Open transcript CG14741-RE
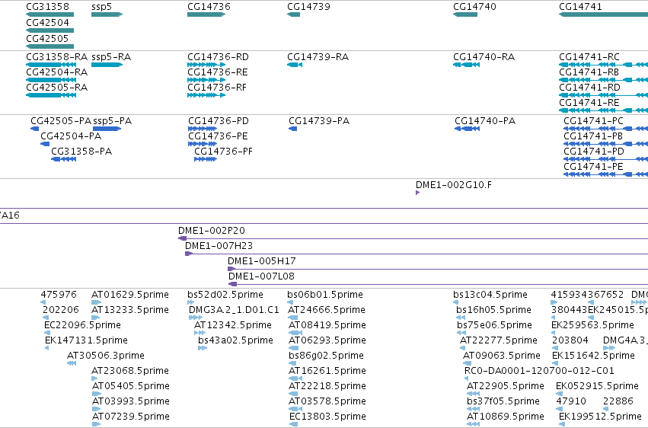This screenshot has width=648, height=428. [603, 110]
